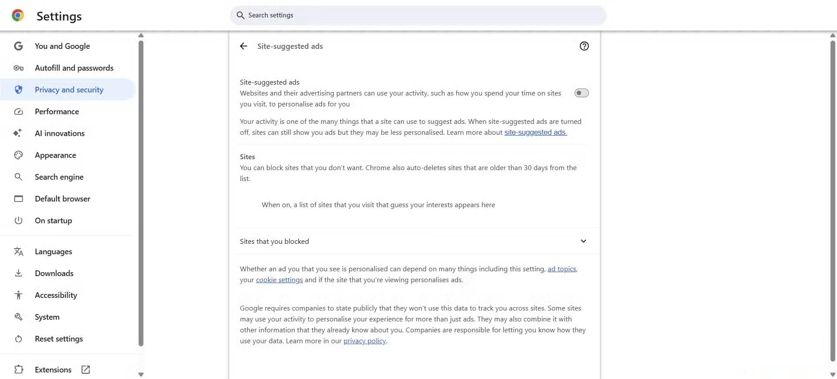Open the site-suggested ads learn more link
This screenshot has width=837, height=379.
[535, 133]
